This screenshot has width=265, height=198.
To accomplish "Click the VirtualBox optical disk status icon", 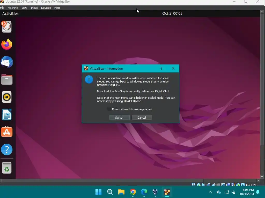I will [x=199, y=185].
